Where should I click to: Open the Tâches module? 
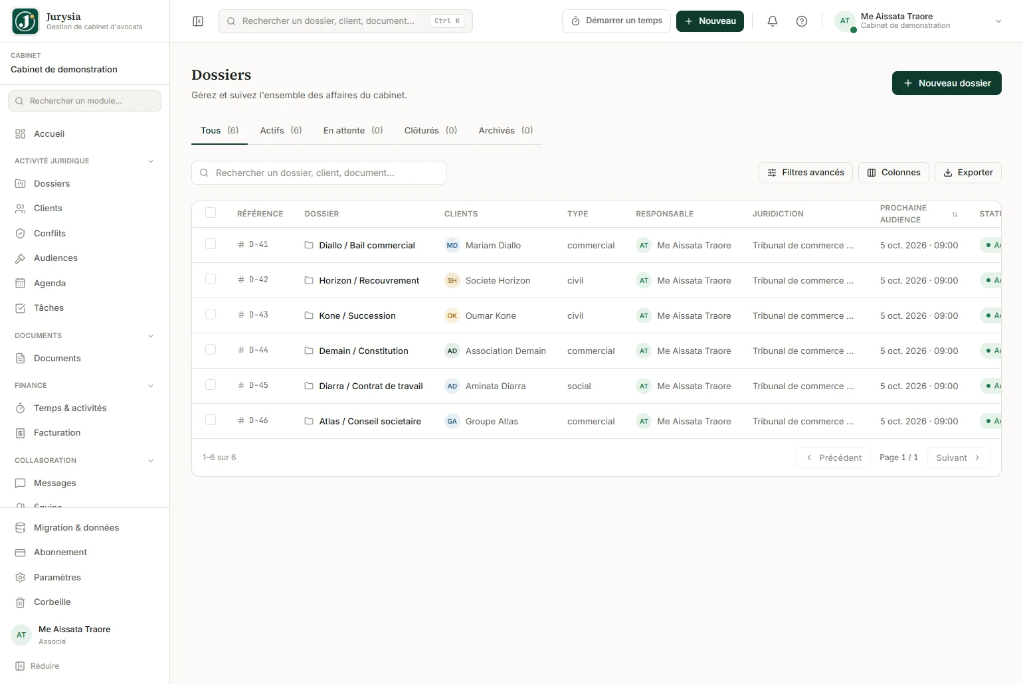coord(84,308)
